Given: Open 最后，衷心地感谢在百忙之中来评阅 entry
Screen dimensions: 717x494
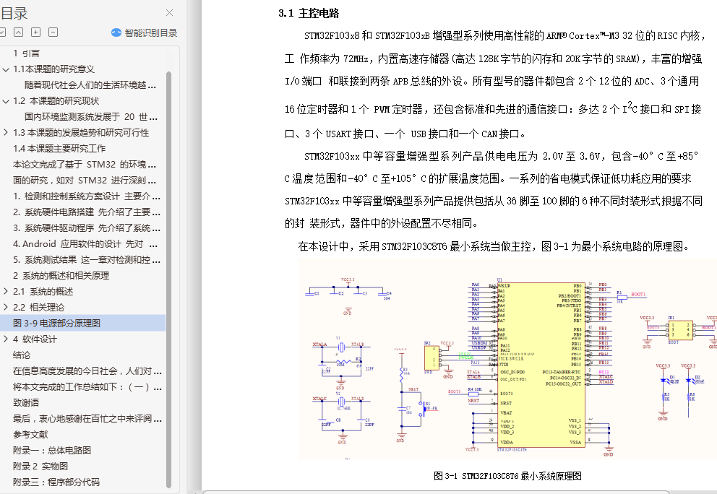Looking at the screenshot, I should [87, 419].
